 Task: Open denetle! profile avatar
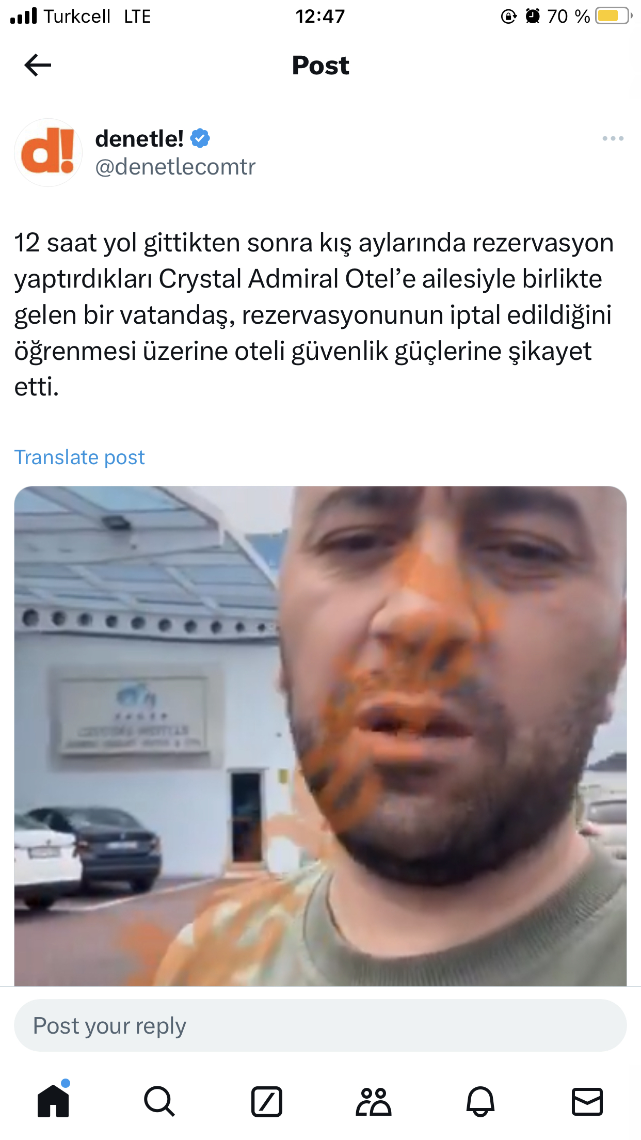point(48,152)
